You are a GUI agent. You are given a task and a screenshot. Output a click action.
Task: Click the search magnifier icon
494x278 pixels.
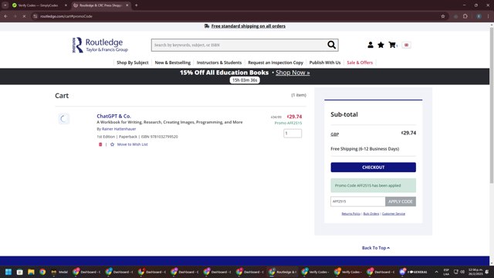pos(331,45)
